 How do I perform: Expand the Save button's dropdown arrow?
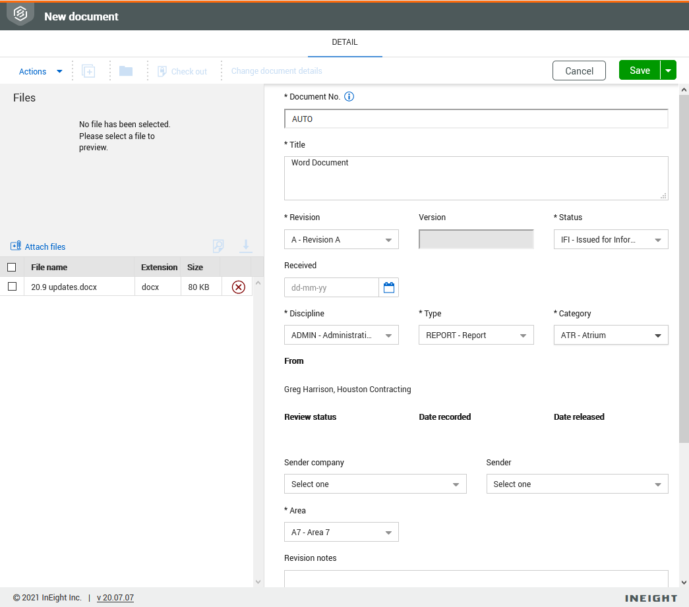pyautogui.click(x=669, y=69)
